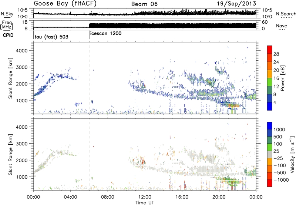Click the 3000 tick on velocity panel axis
Viewport: 296px width, 205px height.
(21, 144)
